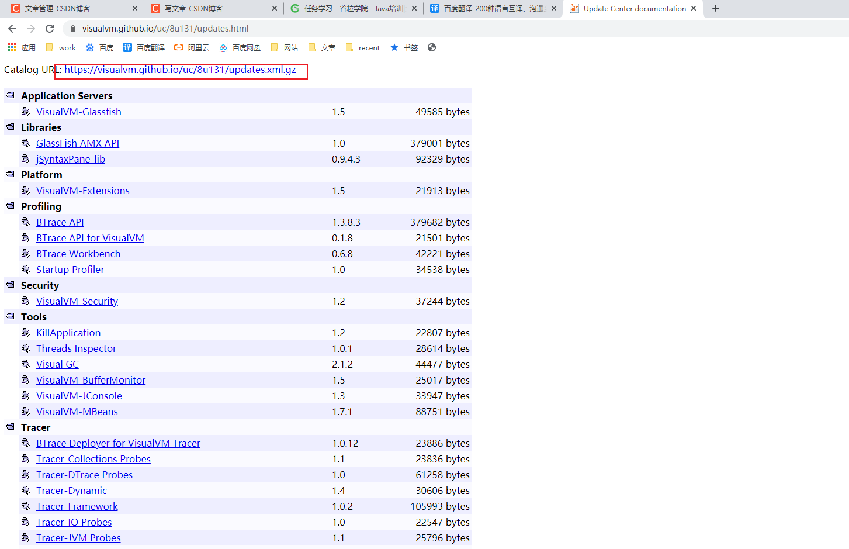Click the plugin icon beside VisualVM-Glassfish
Viewport: 849px width, 549px height.
coord(26,111)
